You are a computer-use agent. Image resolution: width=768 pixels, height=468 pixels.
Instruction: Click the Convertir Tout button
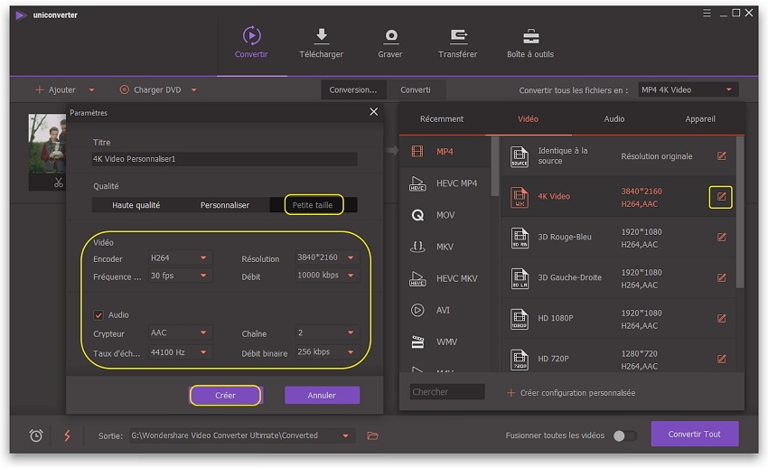tap(695, 435)
